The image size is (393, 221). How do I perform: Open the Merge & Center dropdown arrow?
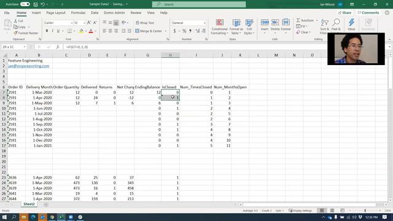(x=165, y=31)
